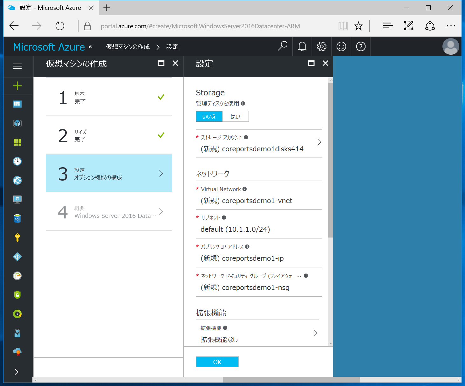Open Edge more options ellipsis
Image resolution: width=465 pixels, height=386 pixels.
click(451, 26)
